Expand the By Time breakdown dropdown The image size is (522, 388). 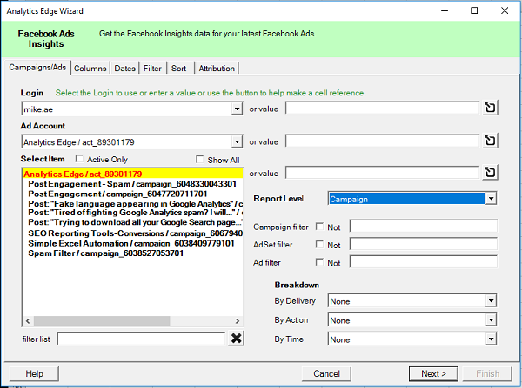[x=491, y=339]
